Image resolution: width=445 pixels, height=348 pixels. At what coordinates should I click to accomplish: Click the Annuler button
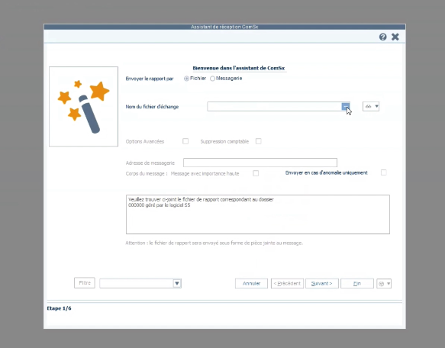(251, 284)
